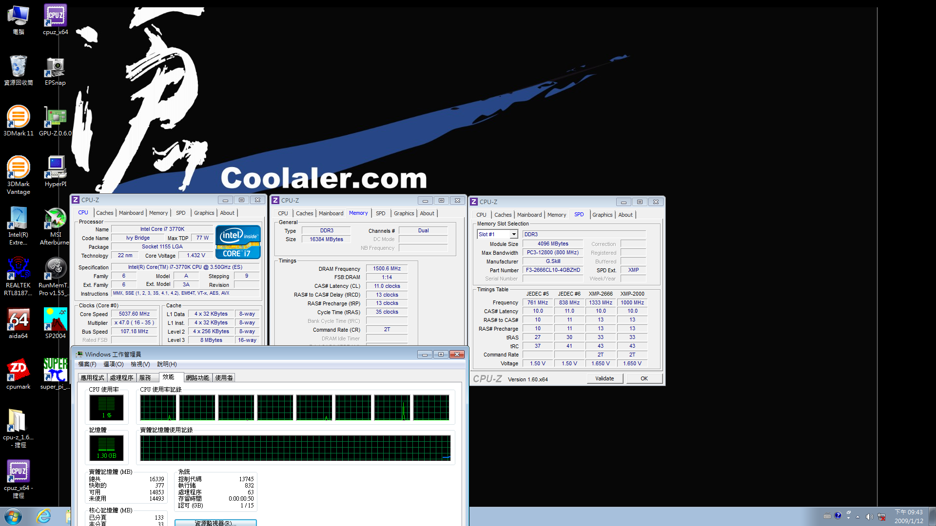Viewport: 936px width, 526px height.
Task: Launch super_pi shortcut
Action: 55,374
